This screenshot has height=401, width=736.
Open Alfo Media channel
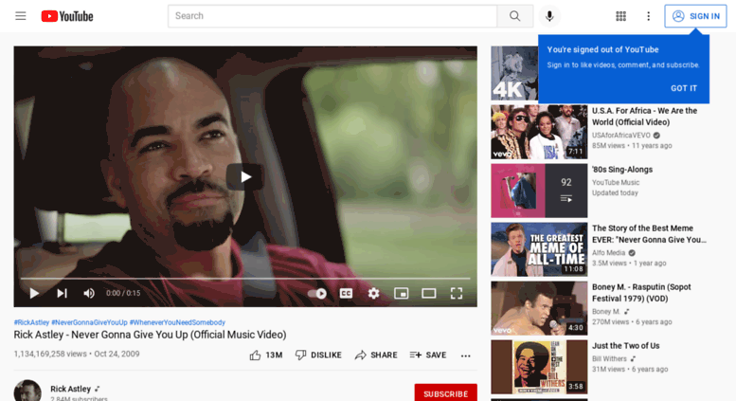(609, 252)
